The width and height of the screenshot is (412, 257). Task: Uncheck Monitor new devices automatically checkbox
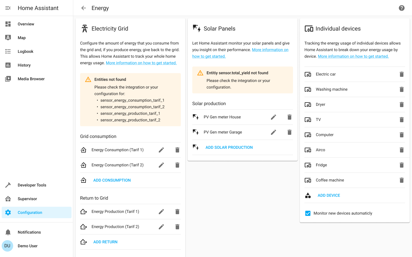[x=308, y=213]
